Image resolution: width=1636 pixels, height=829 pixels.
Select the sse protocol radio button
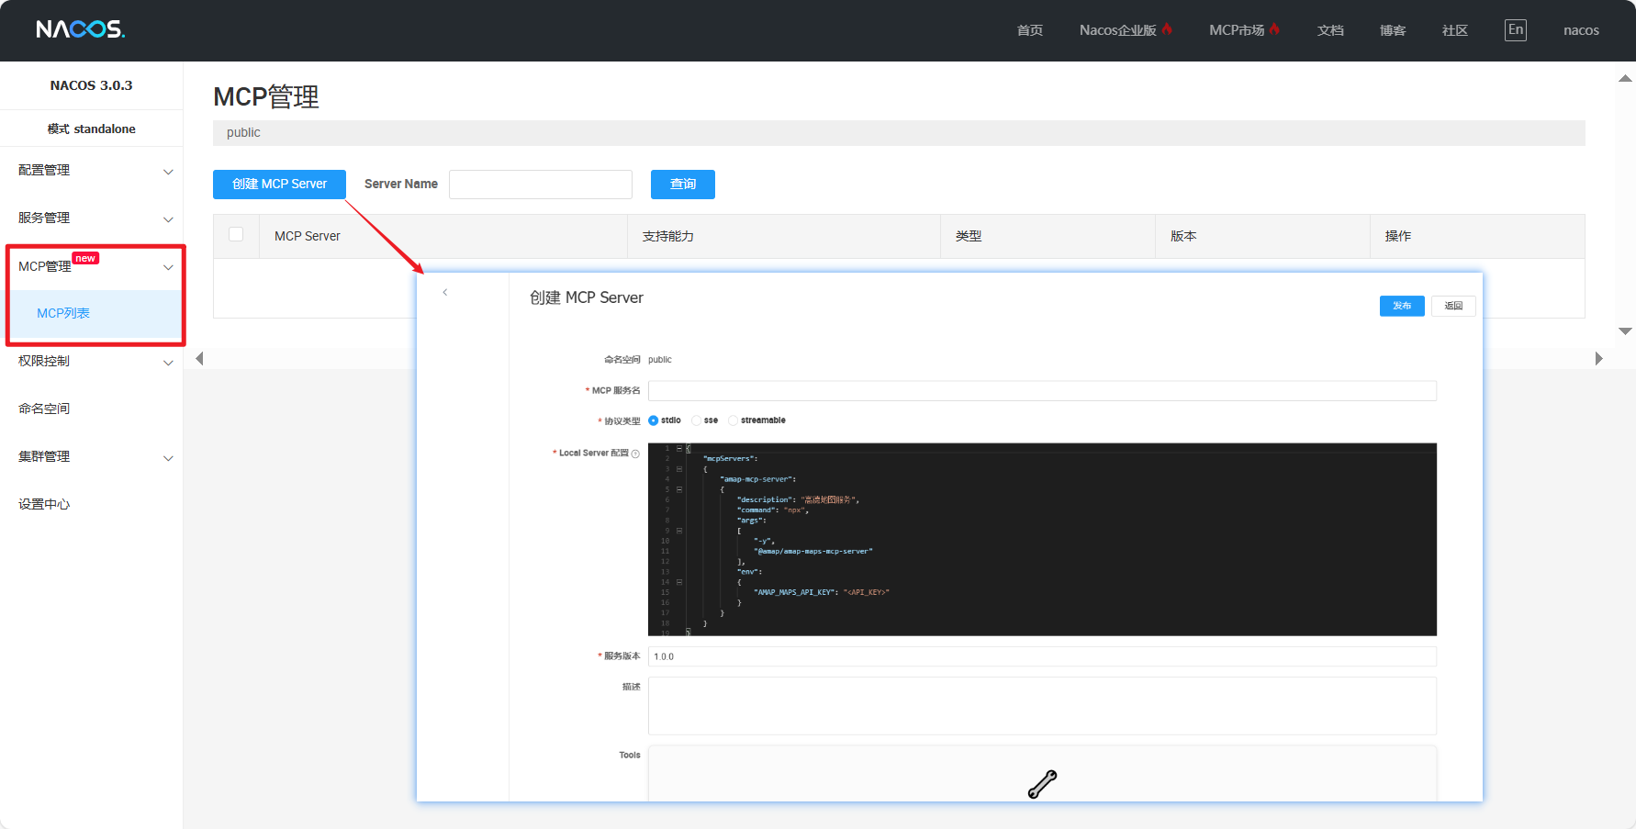point(697,420)
